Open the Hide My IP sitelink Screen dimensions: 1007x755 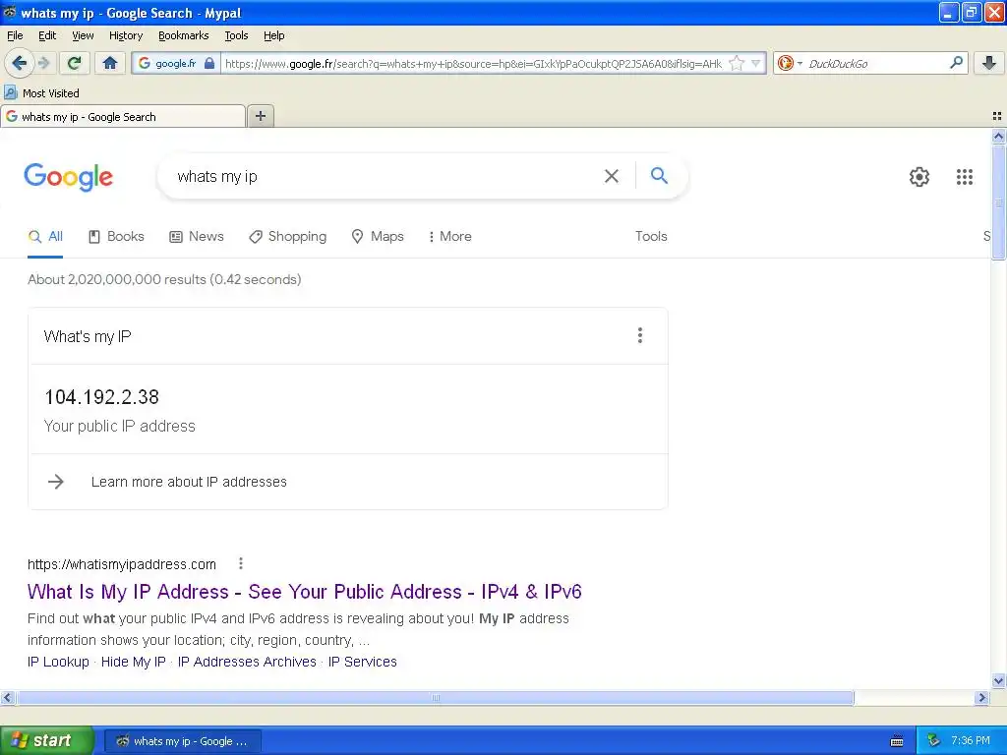pos(134,662)
